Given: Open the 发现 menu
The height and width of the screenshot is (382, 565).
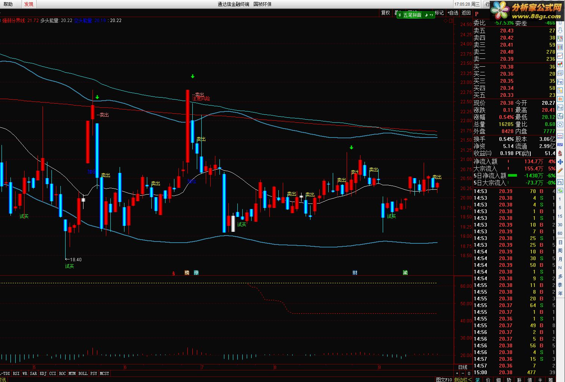Looking at the screenshot, I should click(x=29, y=4).
